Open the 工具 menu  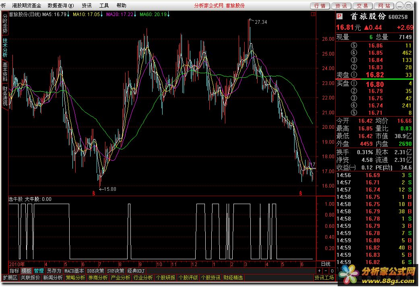[x=104, y=6]
